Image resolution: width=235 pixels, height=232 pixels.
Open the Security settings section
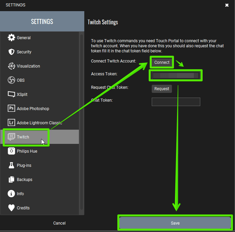tap(39, 52)
